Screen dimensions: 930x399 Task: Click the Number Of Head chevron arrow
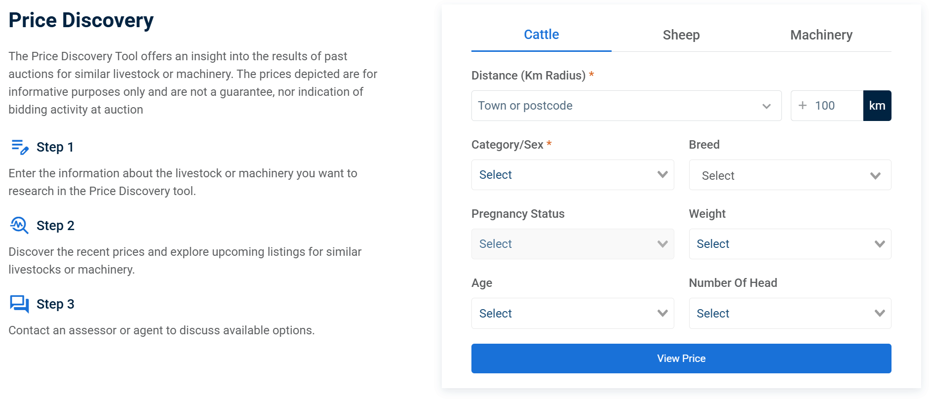point(879,313)
